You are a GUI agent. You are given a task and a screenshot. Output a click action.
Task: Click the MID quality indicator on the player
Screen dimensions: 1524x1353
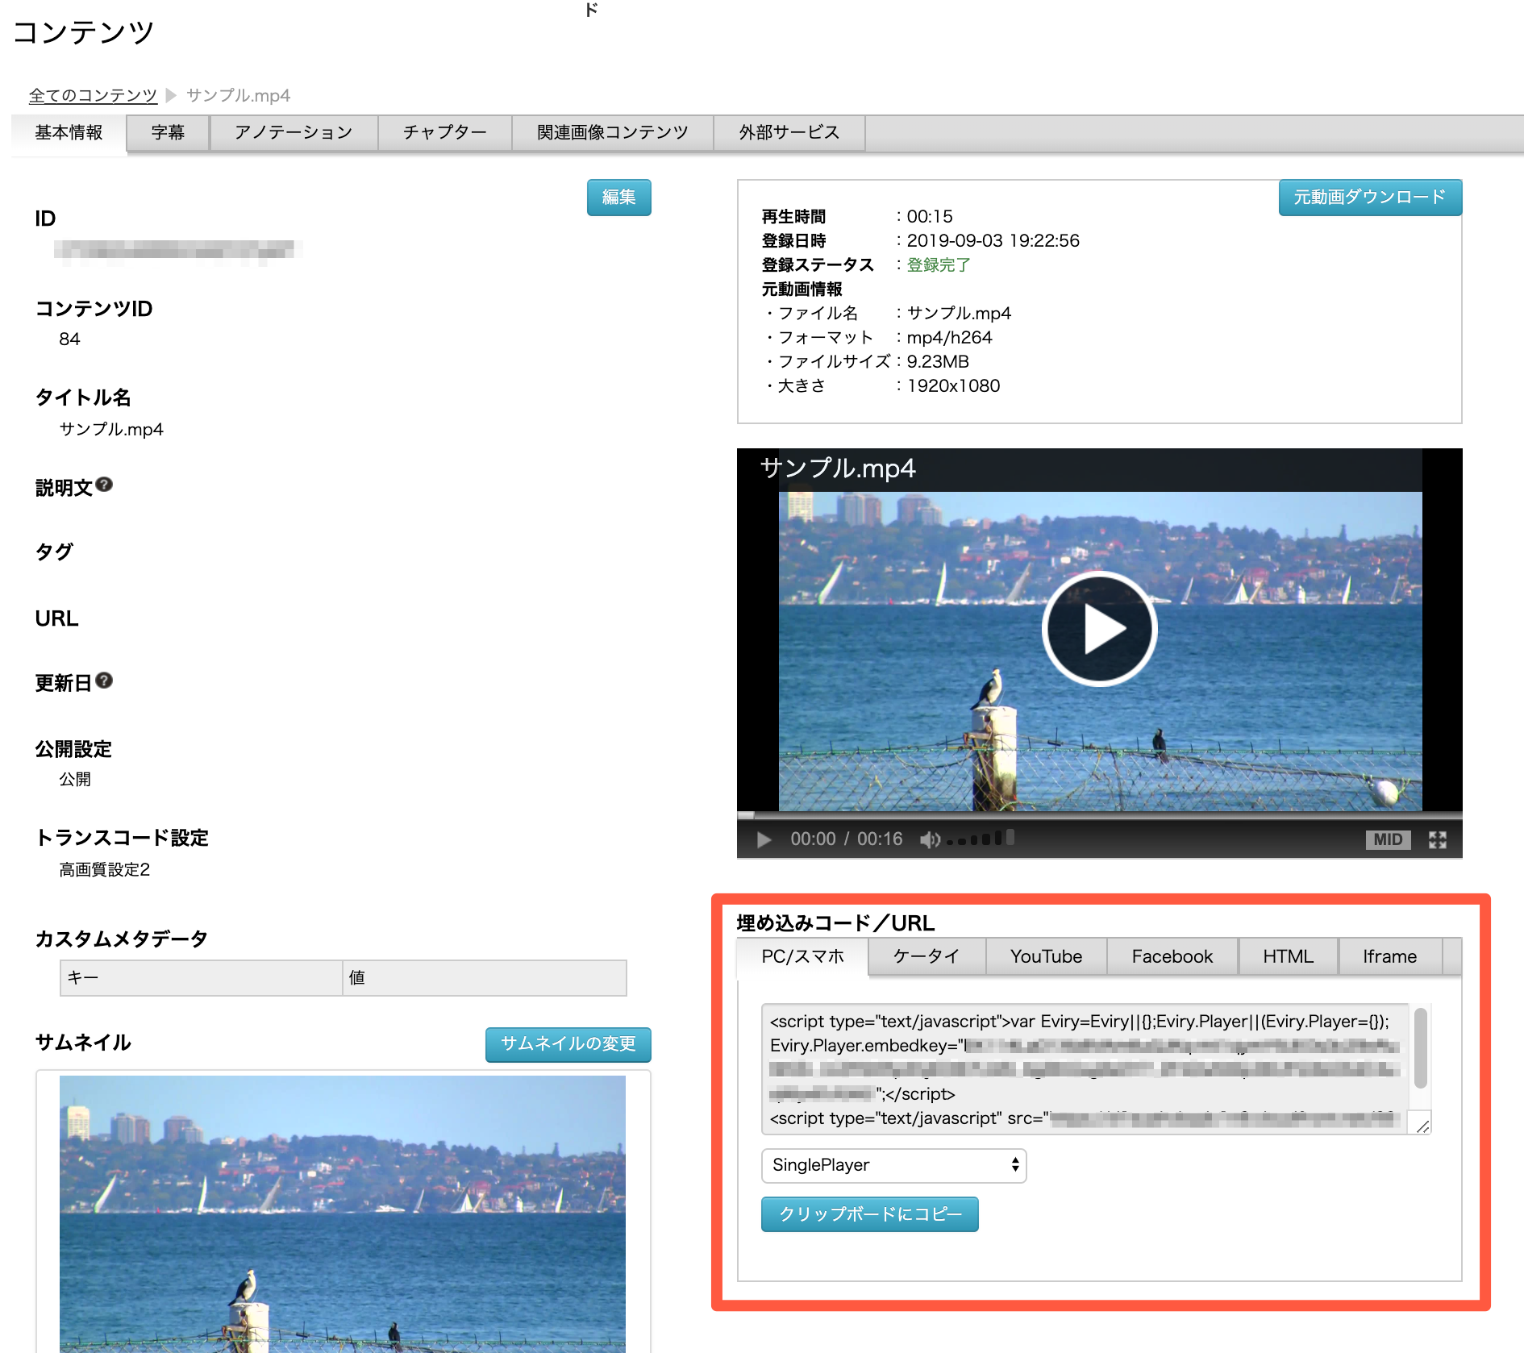click(x=1389, y=839)
